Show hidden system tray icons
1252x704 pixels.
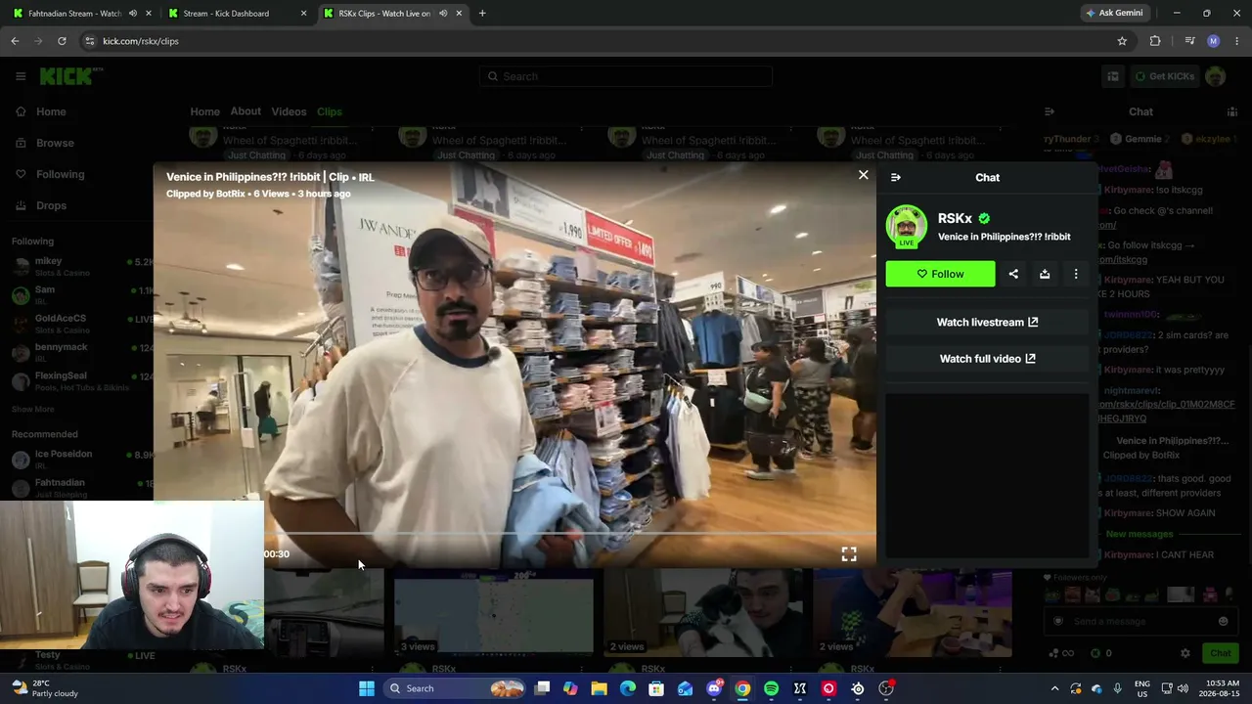pyautogui.click(x=1054, y=688)
